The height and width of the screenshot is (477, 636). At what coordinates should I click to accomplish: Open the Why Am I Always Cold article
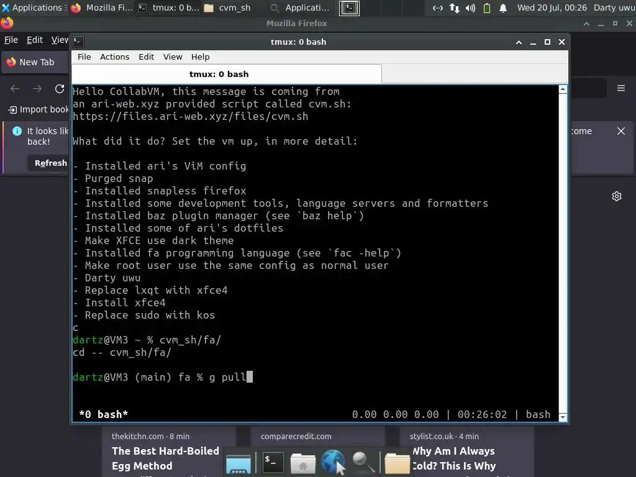(x=453, y=458)
